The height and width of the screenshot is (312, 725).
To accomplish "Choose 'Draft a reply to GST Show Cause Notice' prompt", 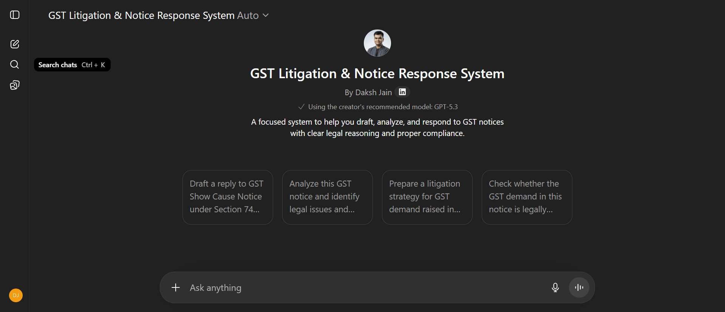I will tap(227, 197).
